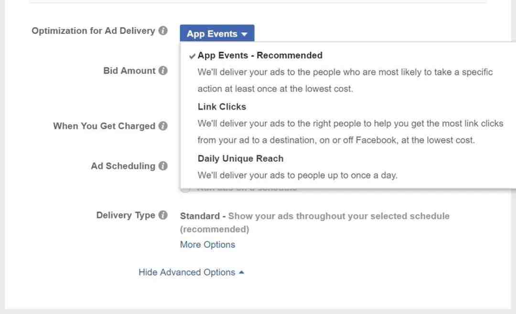The image size is (516, 314).
Task: Select Link Clicks optimization option
Action: click(222, 107)
